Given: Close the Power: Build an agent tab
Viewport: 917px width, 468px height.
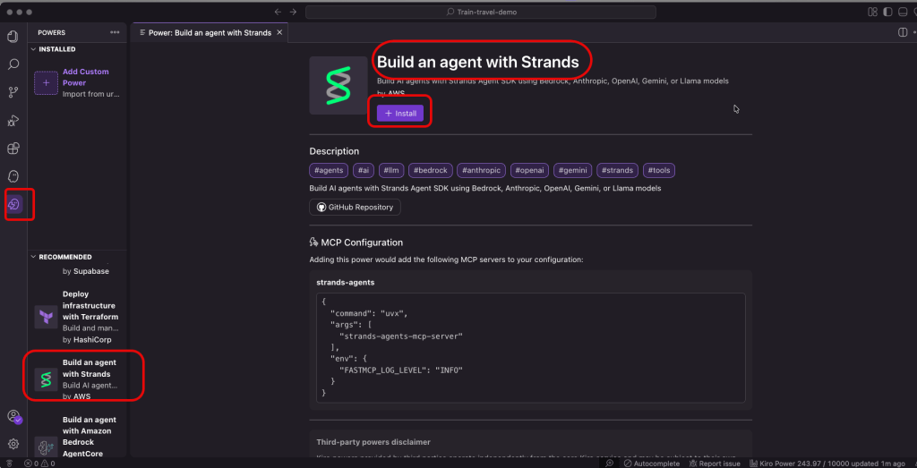Looking at the screenshot, I should [x=279, y=32].
